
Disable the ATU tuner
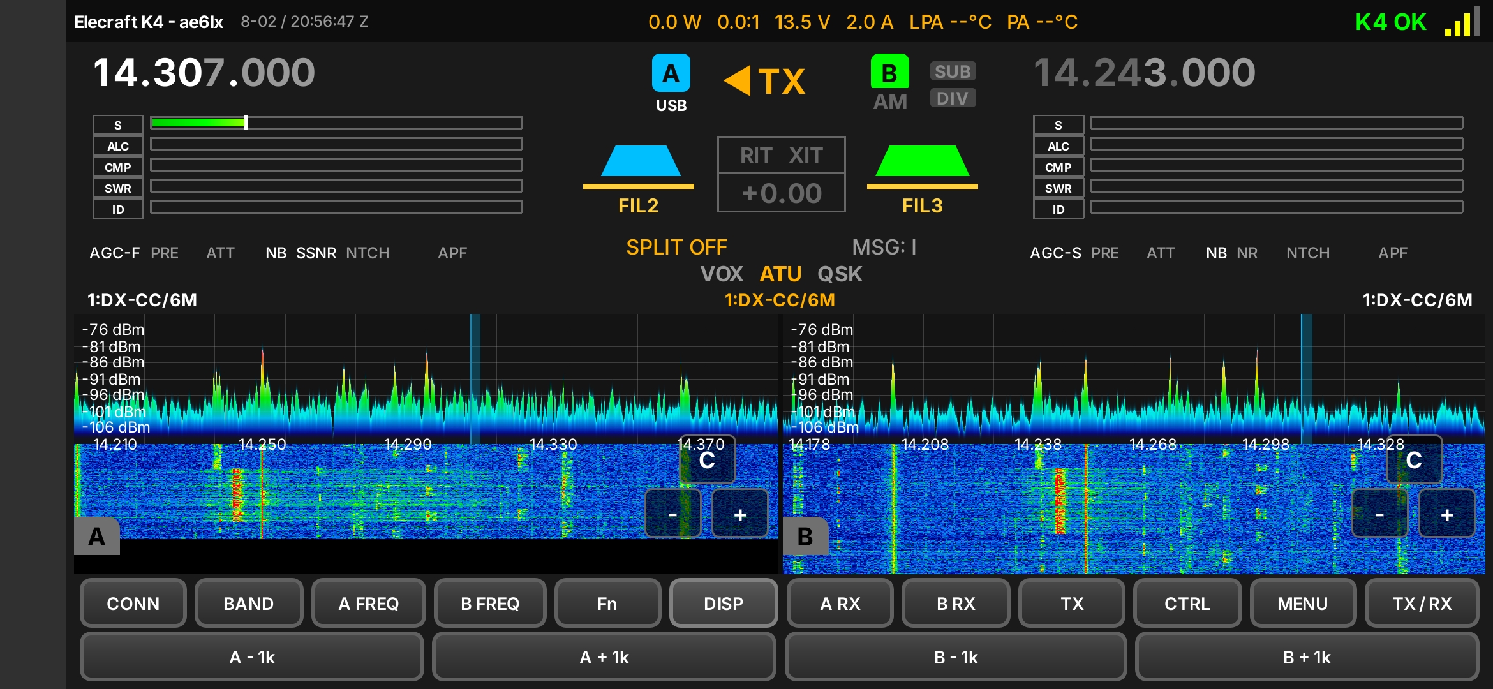point(780,274)
